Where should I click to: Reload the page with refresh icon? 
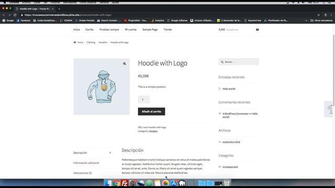(x=15, y=15)
